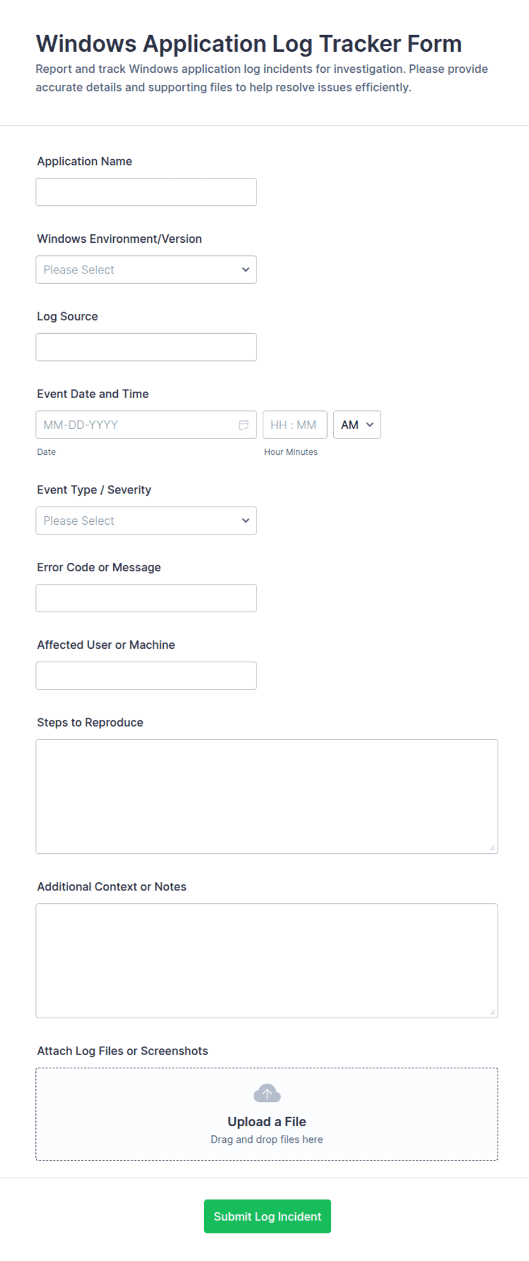
Task: Click the cloud upload icon
Action: (x=267, y=1093)
